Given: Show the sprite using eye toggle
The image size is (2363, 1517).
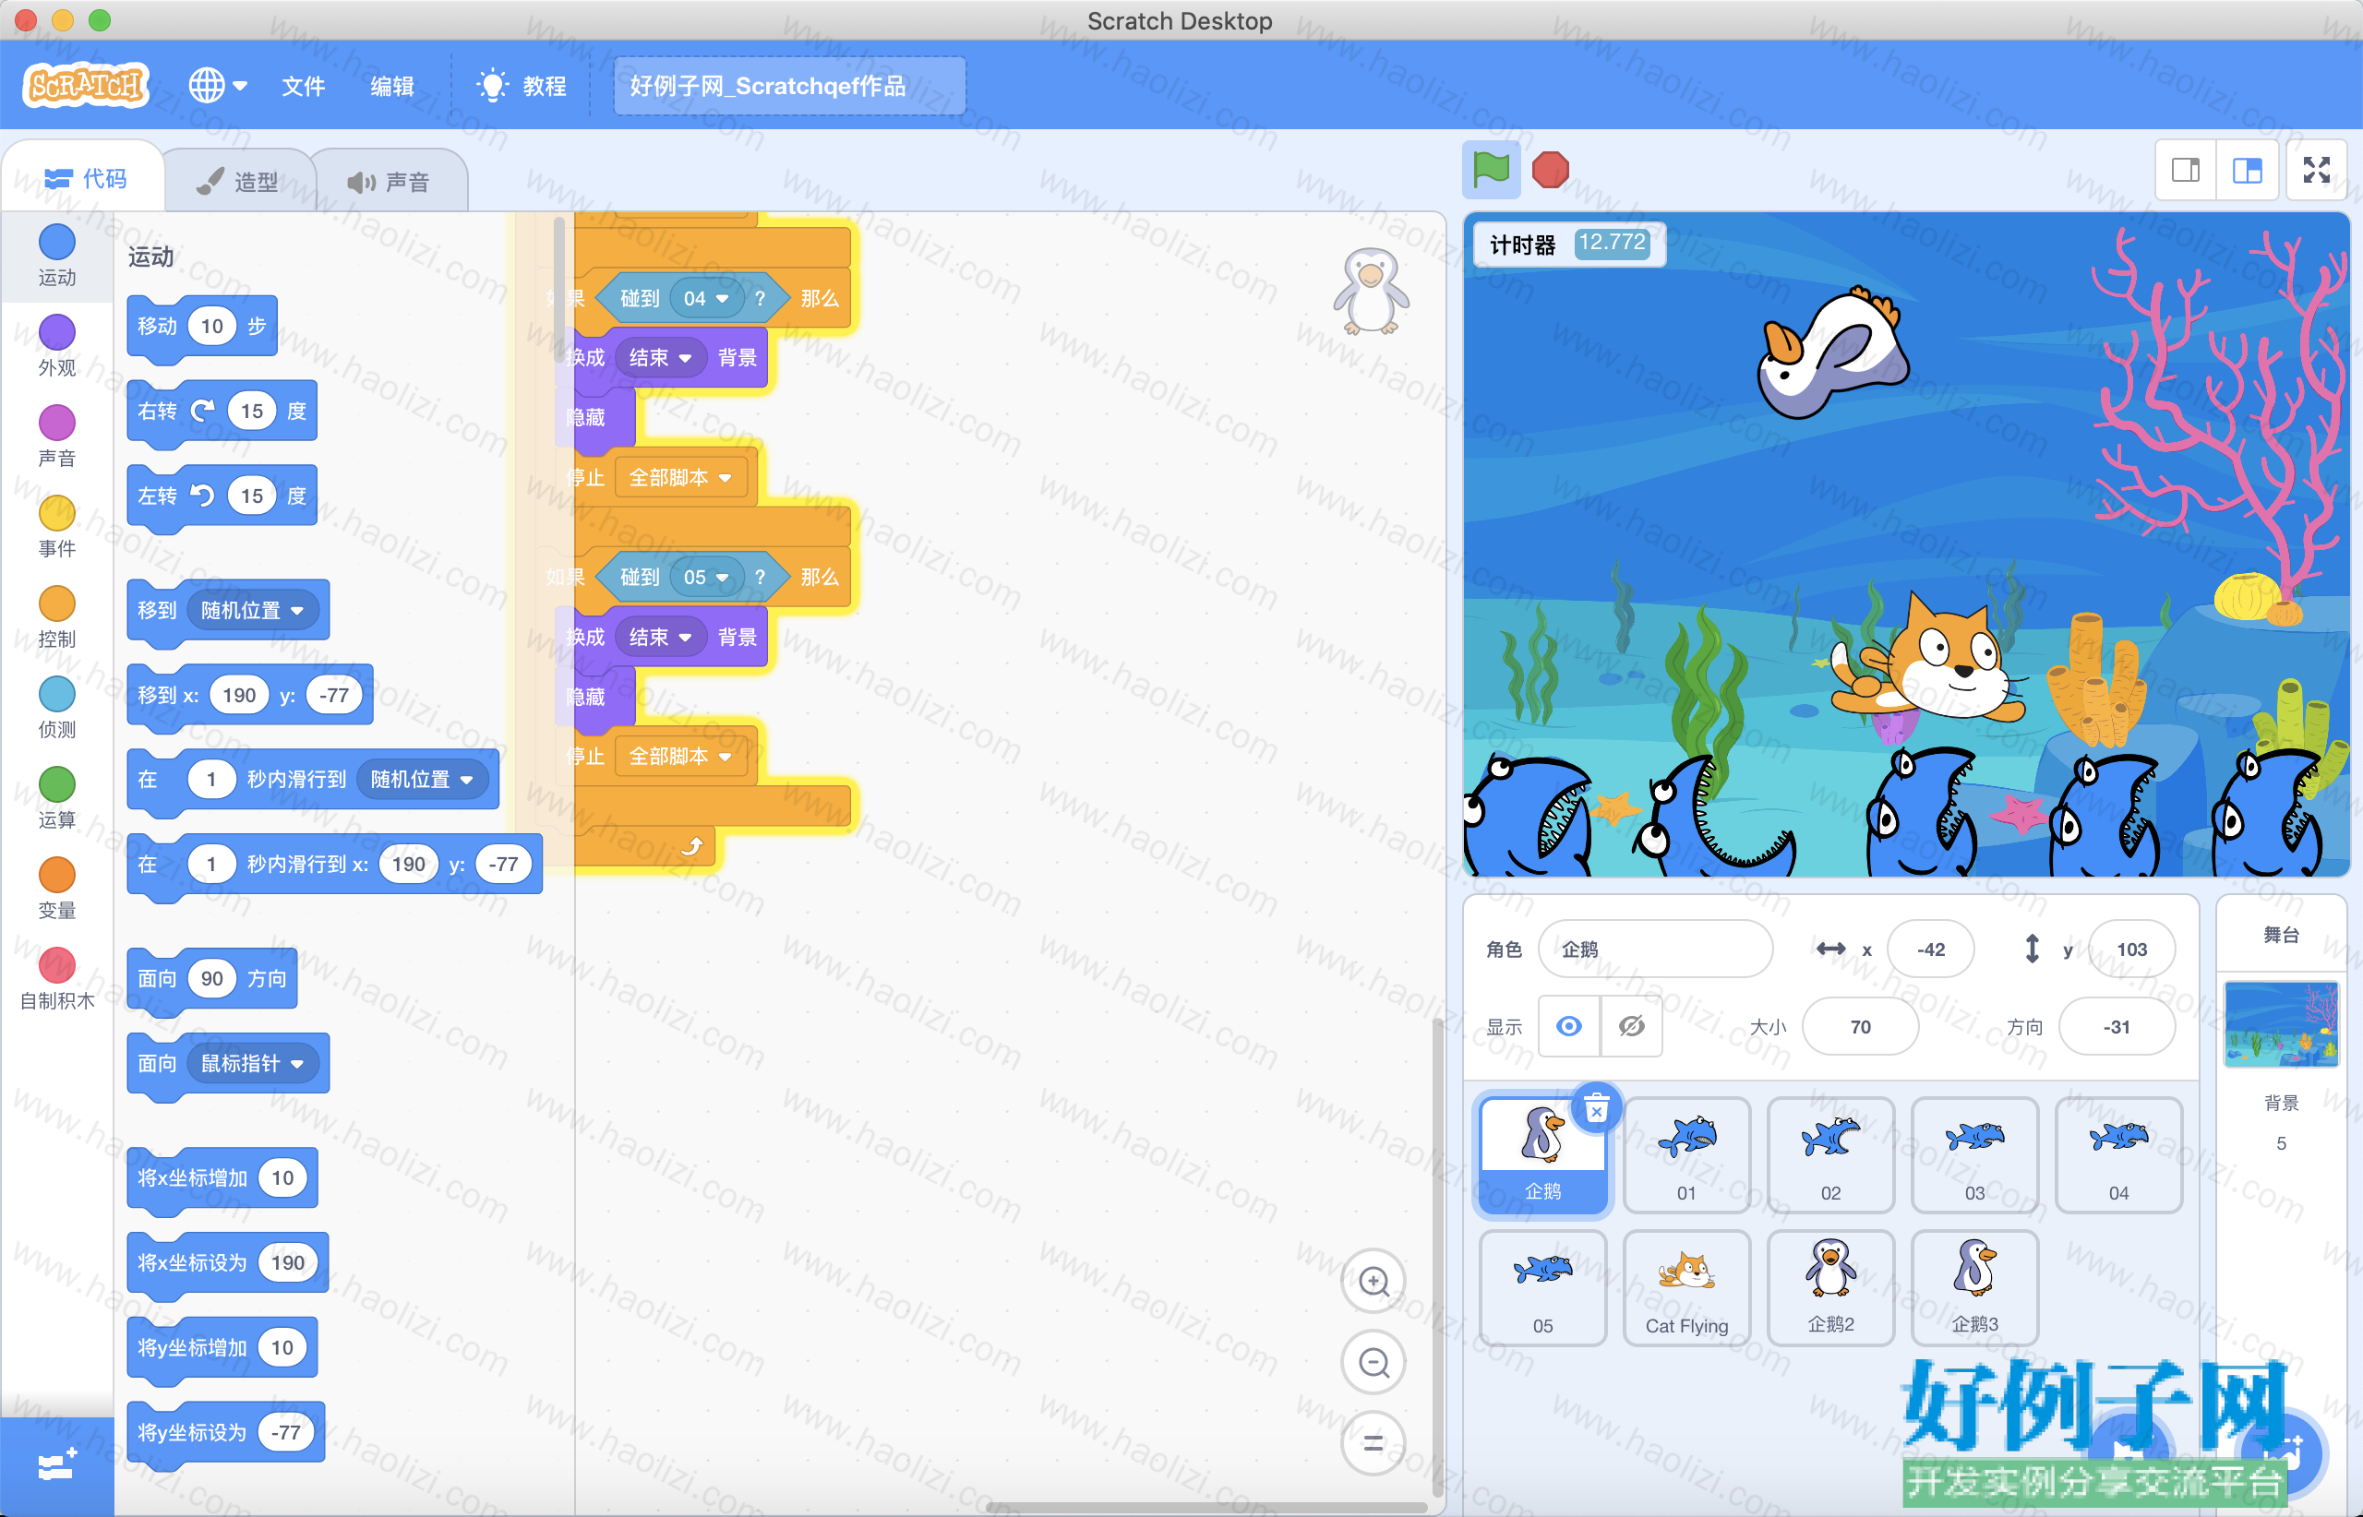Looking at the screenshot, I should tap(1570, 1026).
